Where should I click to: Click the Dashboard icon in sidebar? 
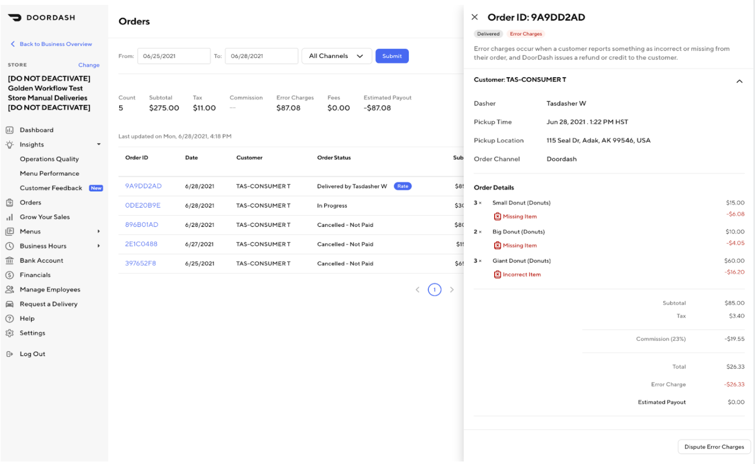click(x=10, y=130)
